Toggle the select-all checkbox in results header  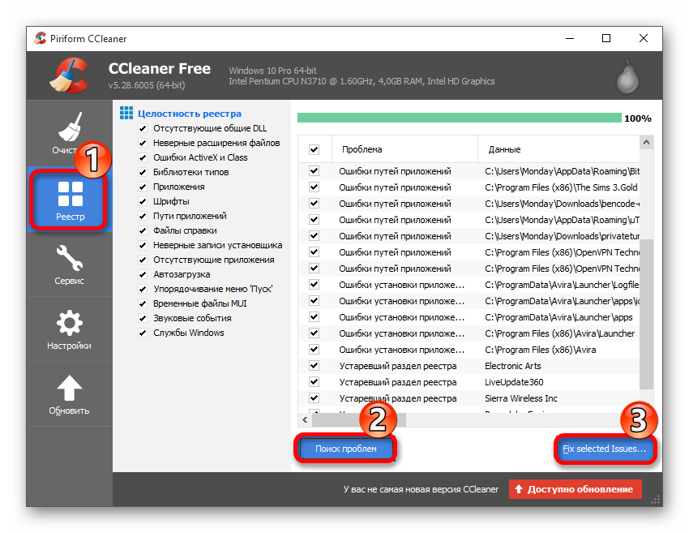pyautogui.click(x=315, y=149)
